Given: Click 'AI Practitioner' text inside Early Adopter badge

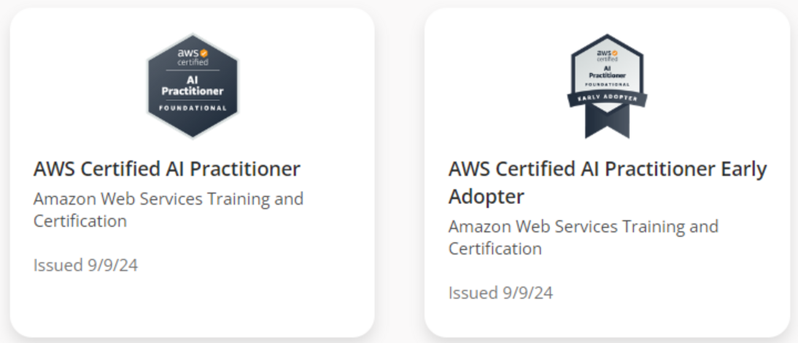Looking at the screenshot, I should coord(606,71).
